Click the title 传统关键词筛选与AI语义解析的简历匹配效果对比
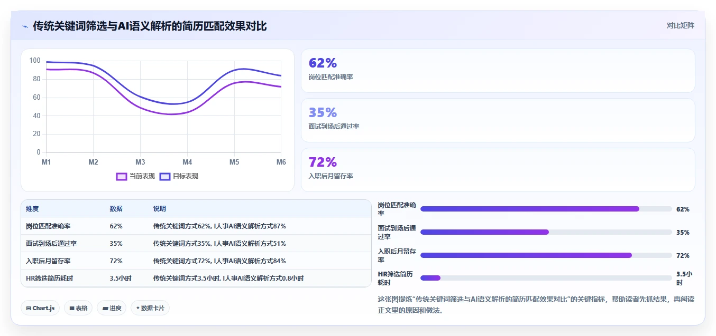This screenshot has height=336, width=716. click(x=150, y=26)
